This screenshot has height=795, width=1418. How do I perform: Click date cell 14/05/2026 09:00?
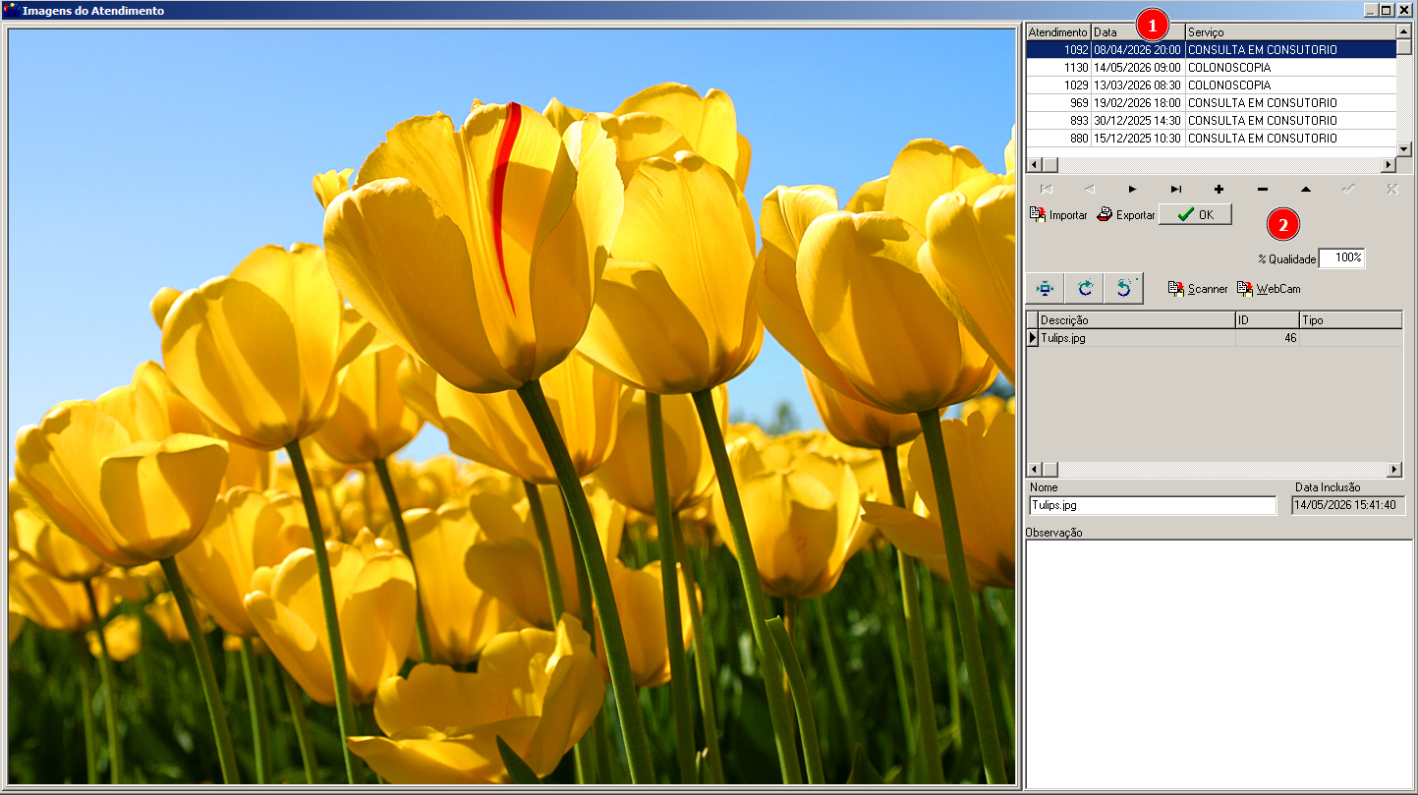click(x=1138, y=68)
